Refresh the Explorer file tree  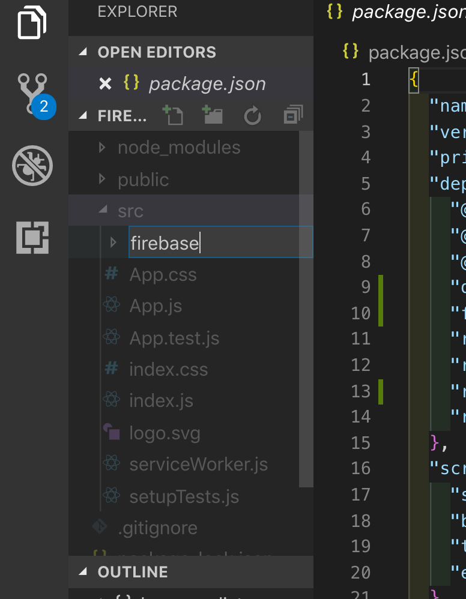click(252, 116)
